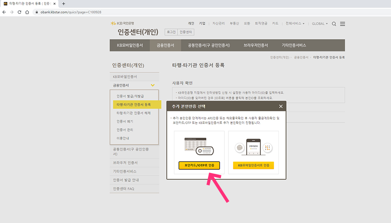Collapse the 금융인증서 sidebar section chevron
This screenshot has height=223, width=391.
(x=152, y=85)
